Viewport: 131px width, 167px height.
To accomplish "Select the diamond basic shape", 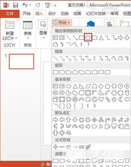I will click(x=101, y=86).
